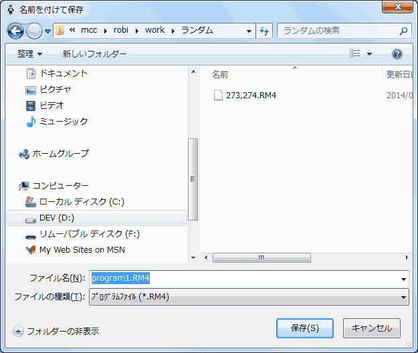Click navigation pane scroll-up arrow
Viewport: 418px width, 353px height.
tap(193, 72)
